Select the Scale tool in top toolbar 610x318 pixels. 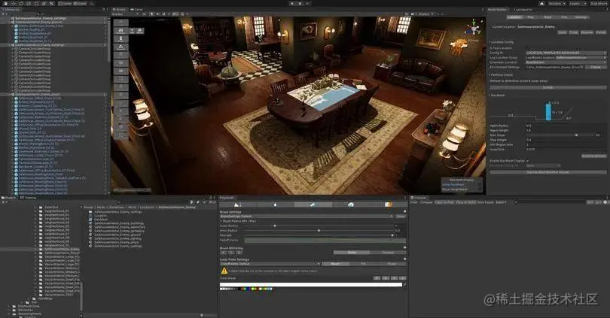pyautogui.click(x=29, y=3)
